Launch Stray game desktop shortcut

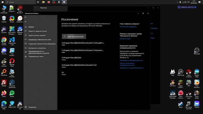[173, 73]
